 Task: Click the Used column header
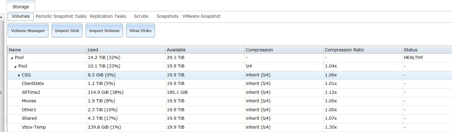coord(93,50)
